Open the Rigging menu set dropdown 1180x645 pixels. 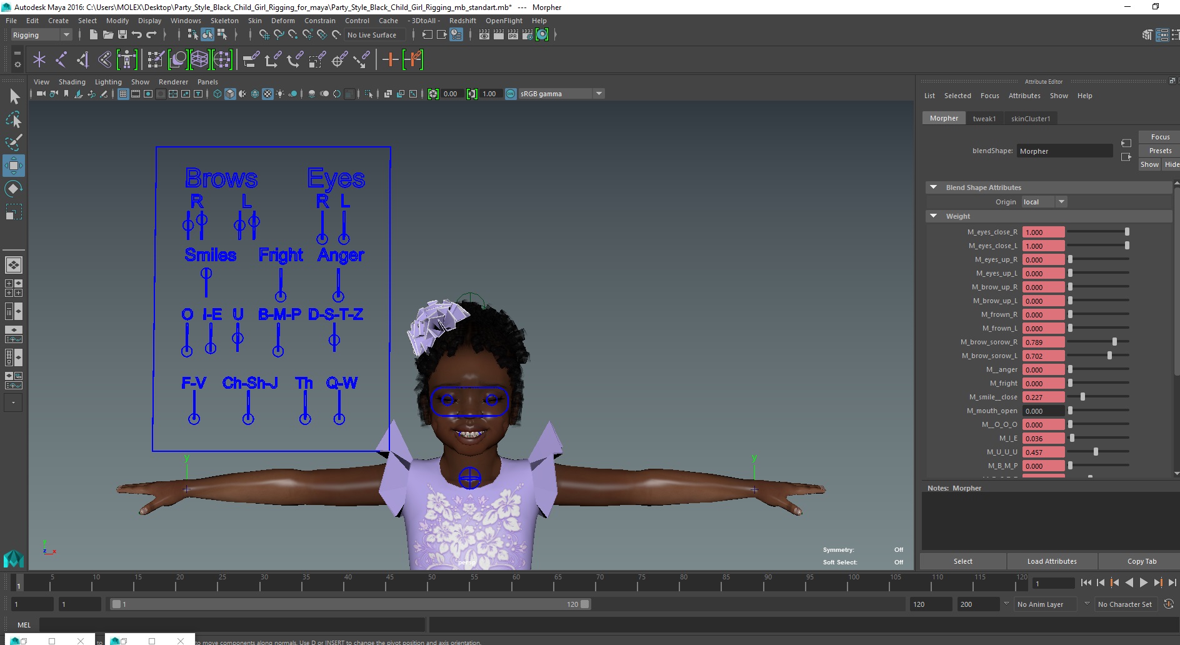[41, 35]
